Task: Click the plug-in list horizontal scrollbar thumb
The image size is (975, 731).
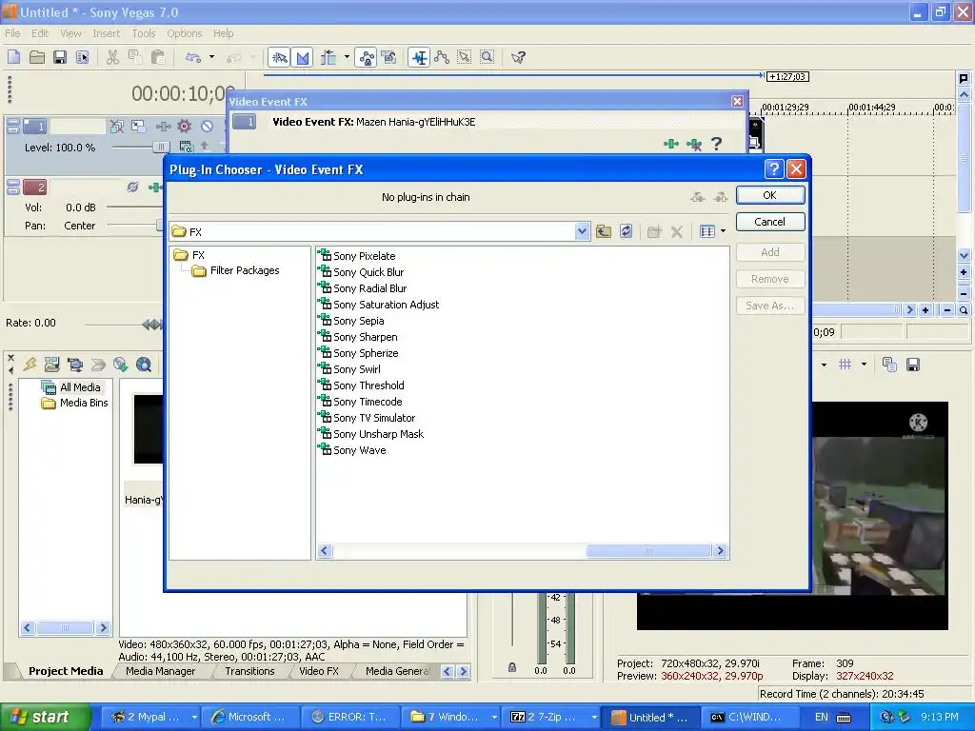Action: (x=648, y=551)
